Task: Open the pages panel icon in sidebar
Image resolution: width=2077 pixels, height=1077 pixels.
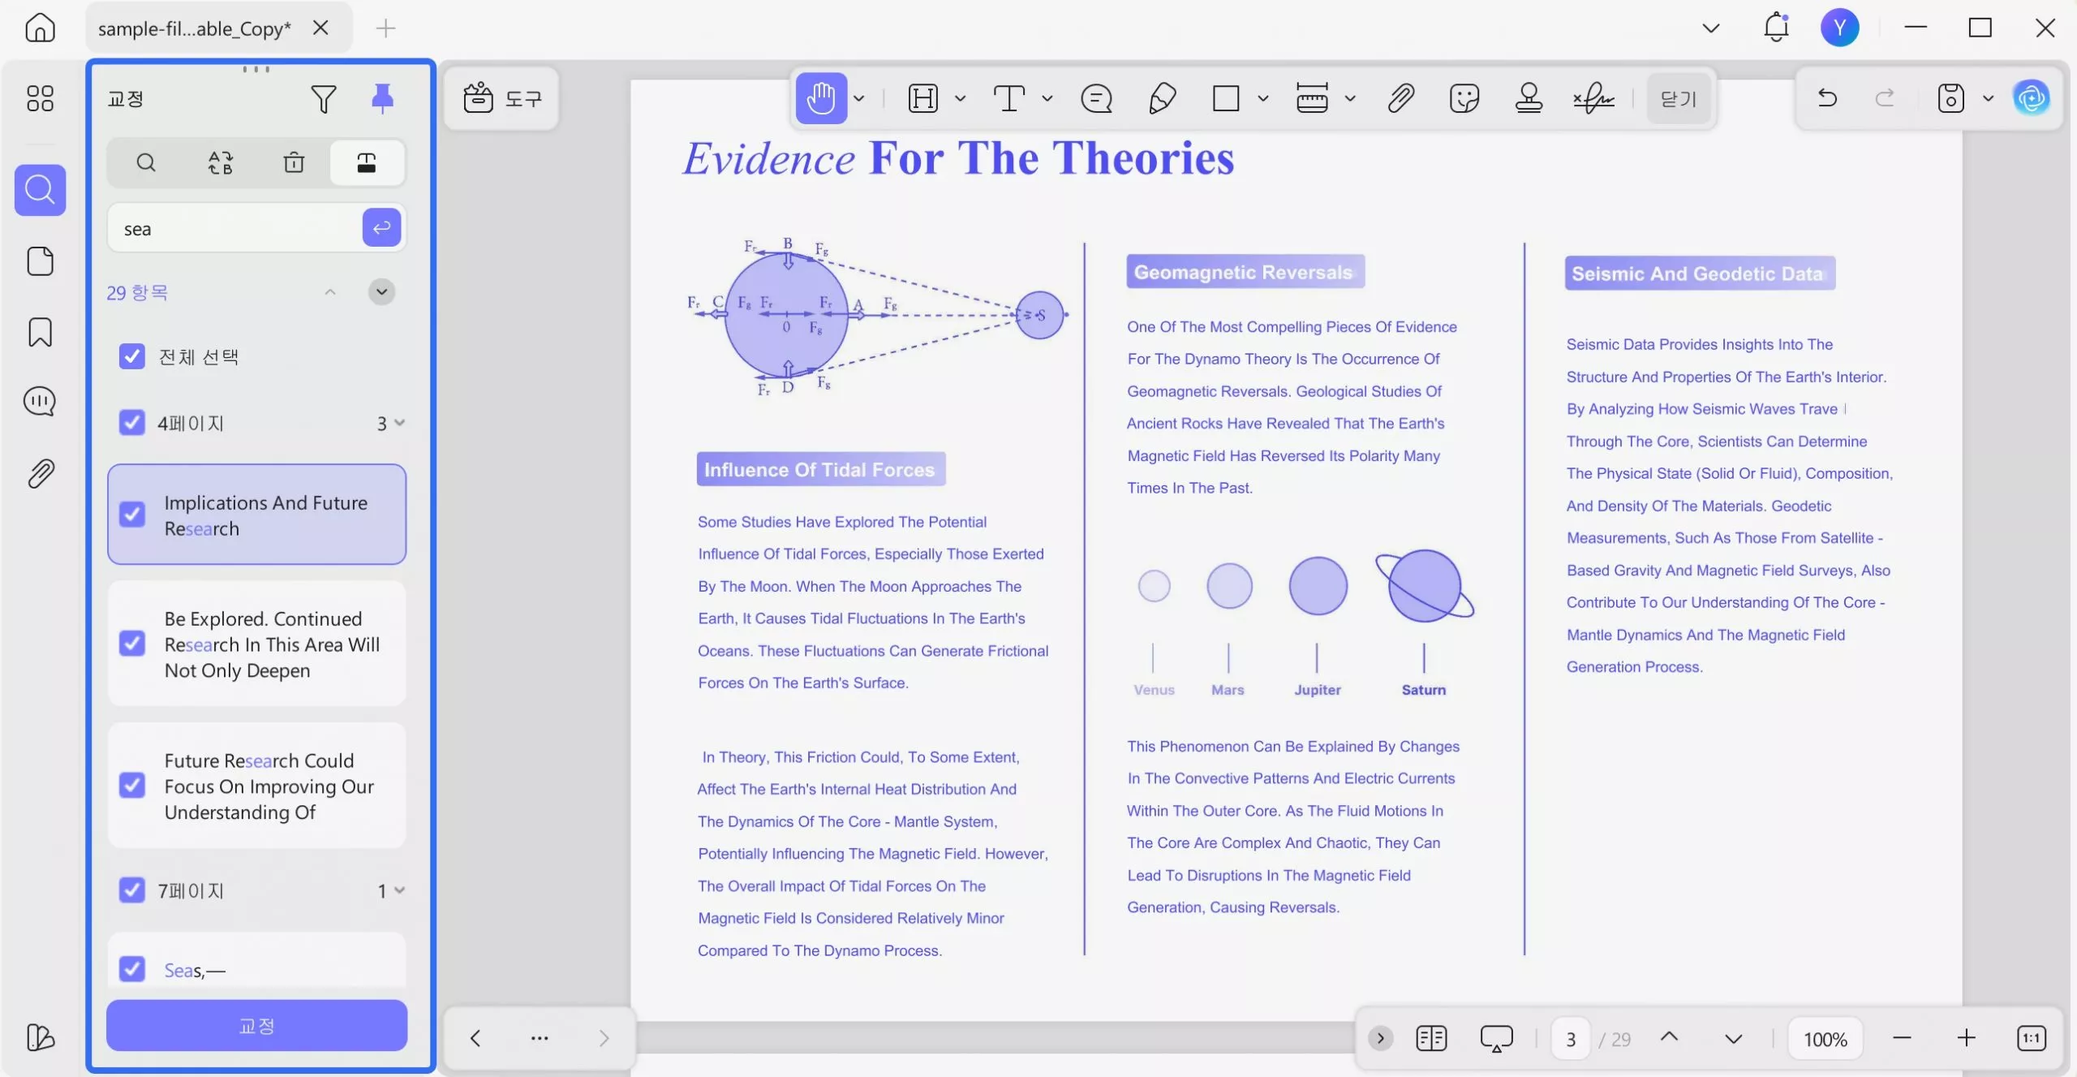Action: click(x=40, y=261)
